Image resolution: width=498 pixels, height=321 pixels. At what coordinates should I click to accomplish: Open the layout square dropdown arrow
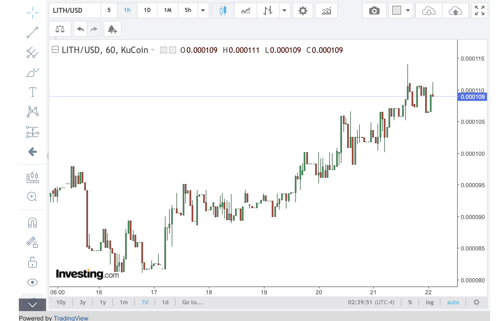[408, 11]
